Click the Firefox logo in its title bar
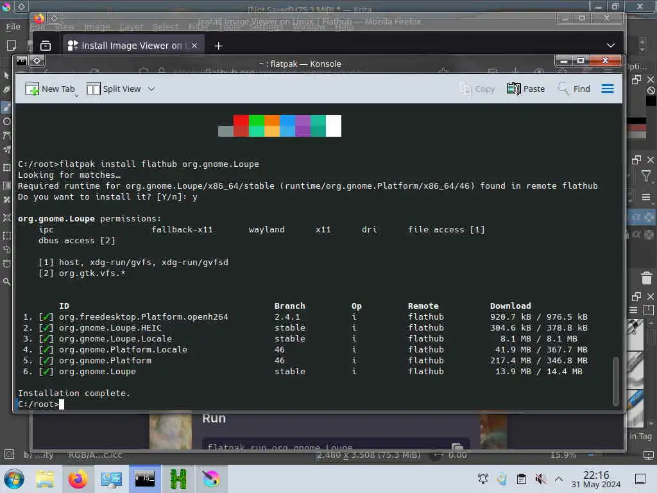The height and width of the screenshot is (493, 657). click(x=39, y=19)
